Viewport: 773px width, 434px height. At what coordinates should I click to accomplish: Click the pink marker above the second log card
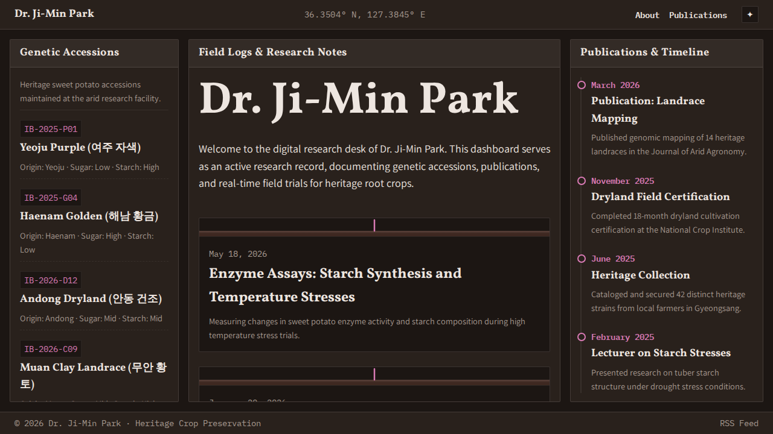[x=374, y=374]
